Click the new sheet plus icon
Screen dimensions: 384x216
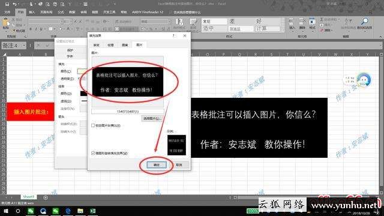point(46,197)
